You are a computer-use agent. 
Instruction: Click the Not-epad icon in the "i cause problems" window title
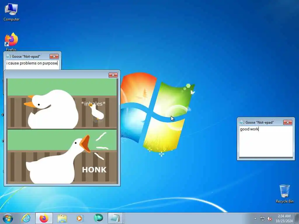tap(8, 56)
